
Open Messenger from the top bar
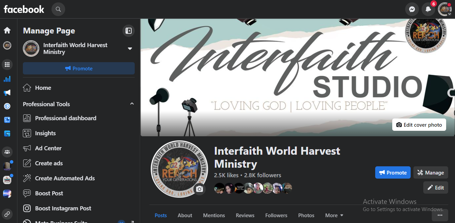tap(412, 9)
